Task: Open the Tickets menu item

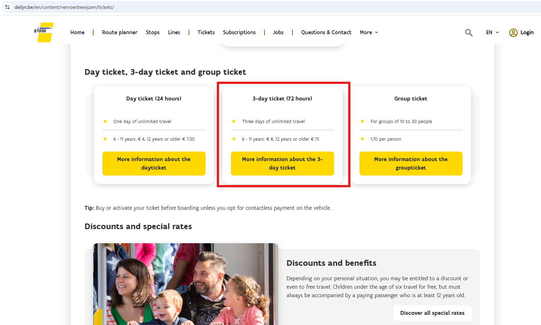Action: [x=206, y=32]
